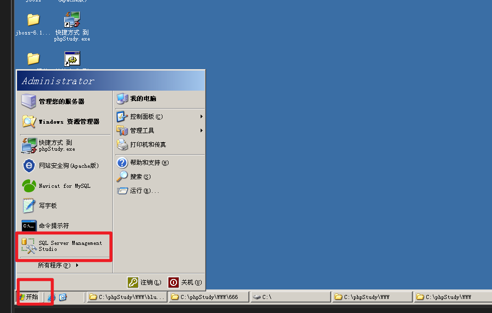Image resolution: width=492 pixels, height=313 pixels.
Task: Open 运行 (Run) dialog entry
Action: click(160, 190)
